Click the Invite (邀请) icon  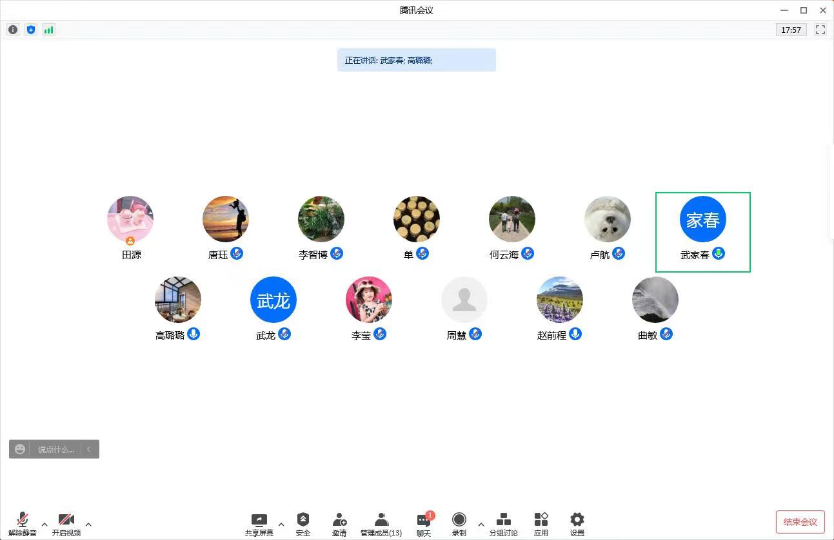[x=339, y=524]
